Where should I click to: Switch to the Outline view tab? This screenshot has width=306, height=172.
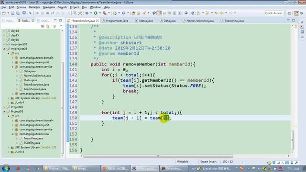44,21
